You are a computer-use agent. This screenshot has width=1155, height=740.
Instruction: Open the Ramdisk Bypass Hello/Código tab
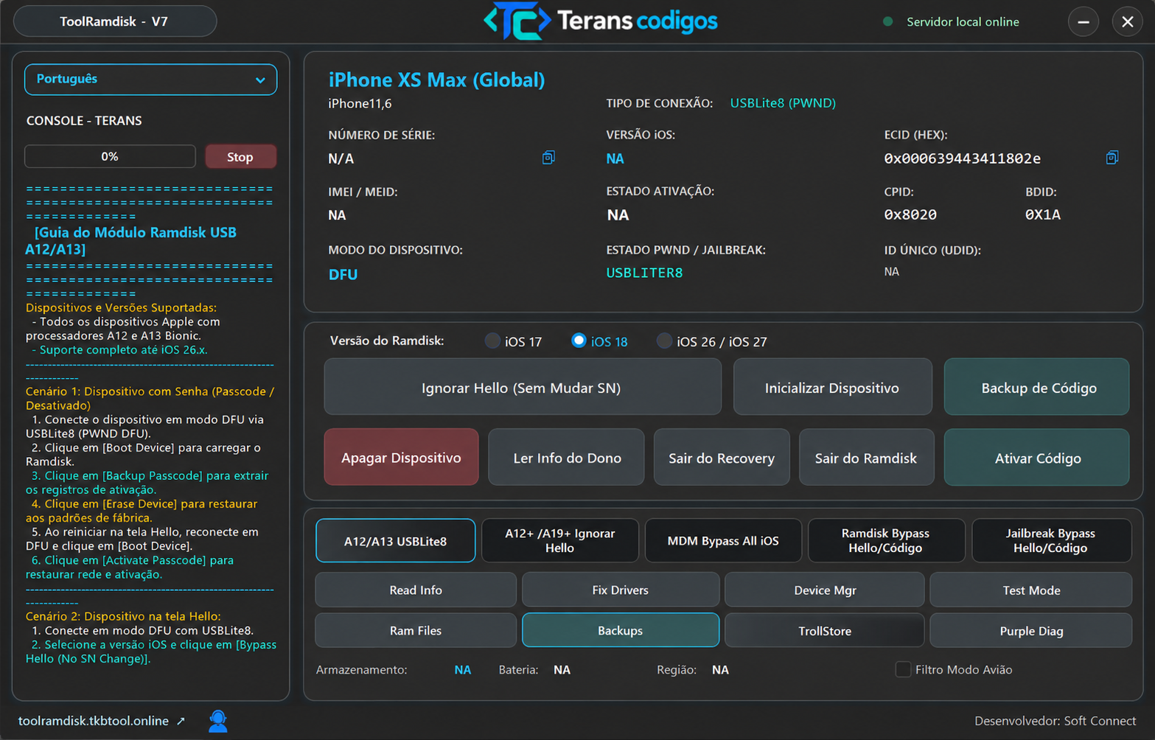tap(886, 541)
